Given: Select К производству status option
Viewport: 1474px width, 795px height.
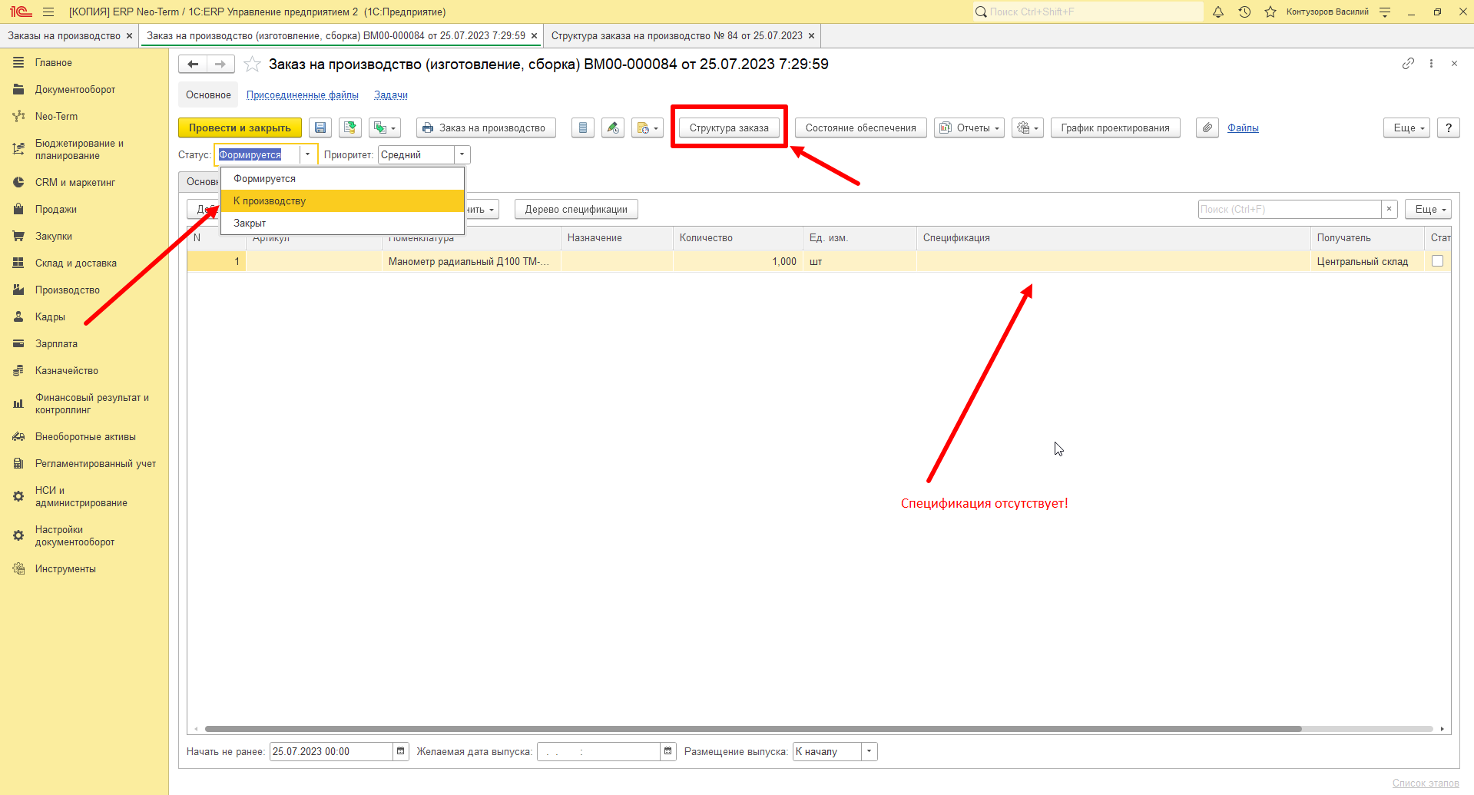Looking at the screenshot, I should tap(343, 201).
